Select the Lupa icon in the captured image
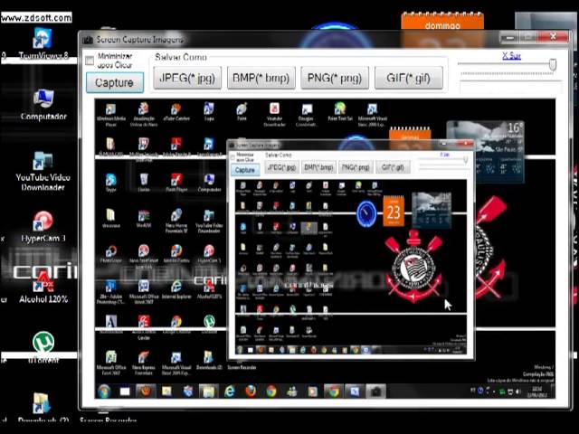Viewport: 579px width, 434px height. pyautogui.click(x=209, y=112)
